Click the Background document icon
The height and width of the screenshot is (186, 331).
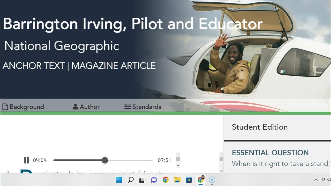tap(5, 107)
